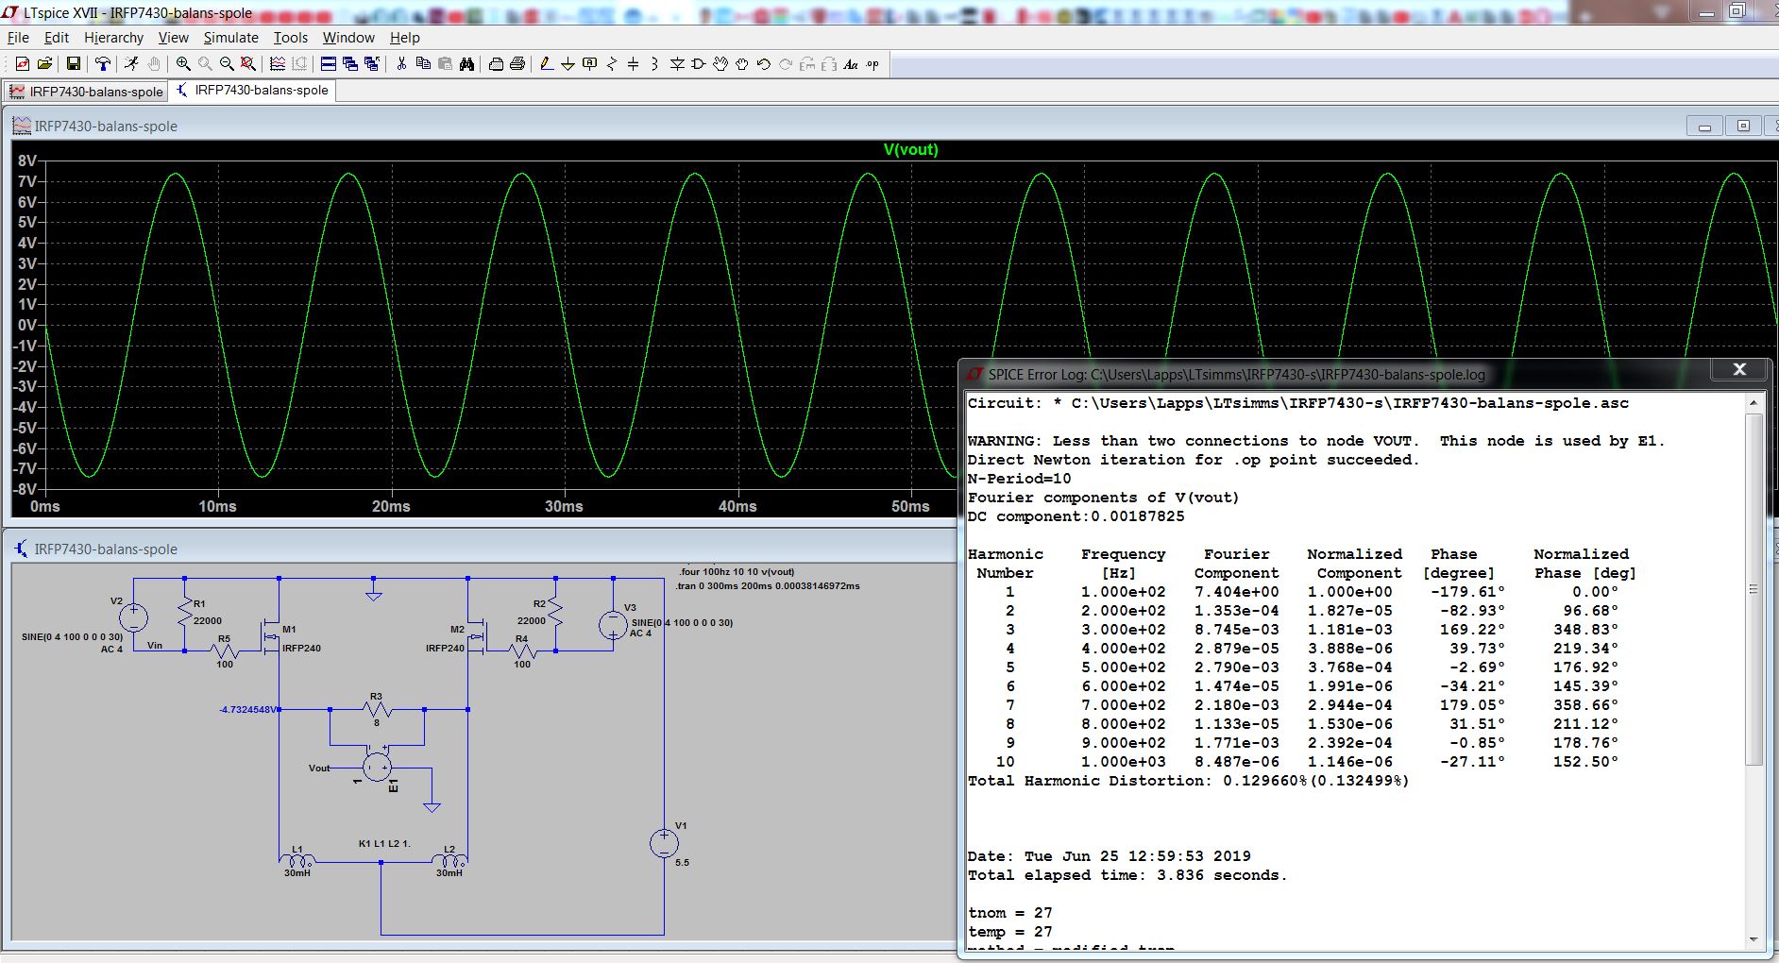
Task: Select the Place Diode tool
Action: pyautogui.click(x=677, y=63)
